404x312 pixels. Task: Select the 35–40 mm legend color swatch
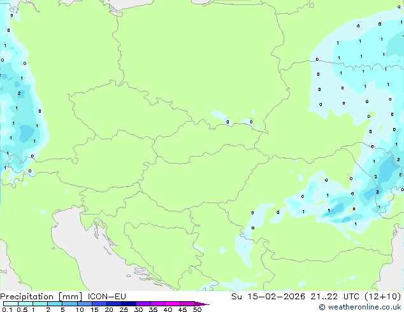(158, 304)
